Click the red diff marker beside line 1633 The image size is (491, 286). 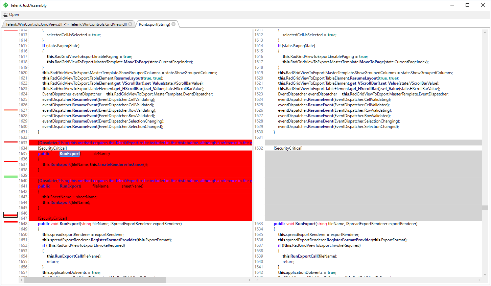tap(11, 142)
